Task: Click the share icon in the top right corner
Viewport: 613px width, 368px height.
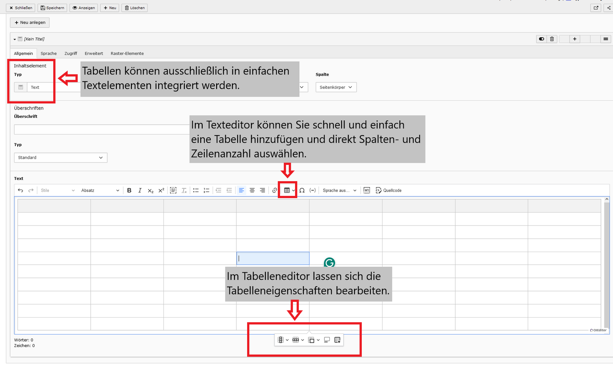Action: click(x=609, y=8)
